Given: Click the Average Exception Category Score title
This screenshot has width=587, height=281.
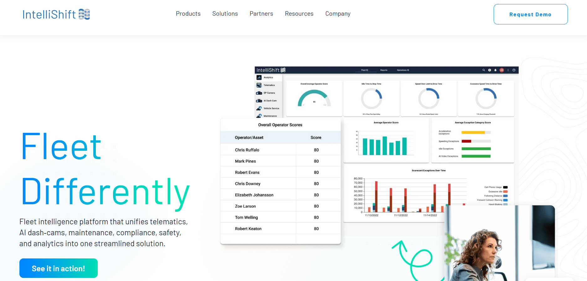Looking at the screenshot, I should pyautogui.click(x=473, y=123).
